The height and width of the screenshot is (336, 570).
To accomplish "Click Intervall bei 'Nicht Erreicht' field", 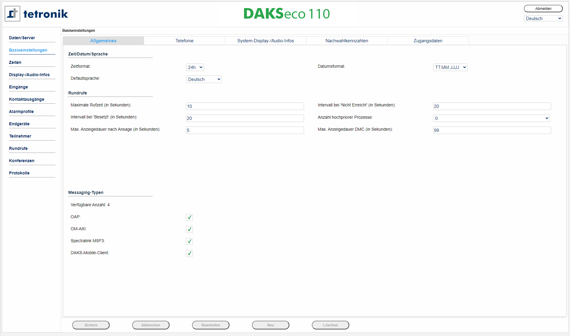I will [x=492, y=106].
